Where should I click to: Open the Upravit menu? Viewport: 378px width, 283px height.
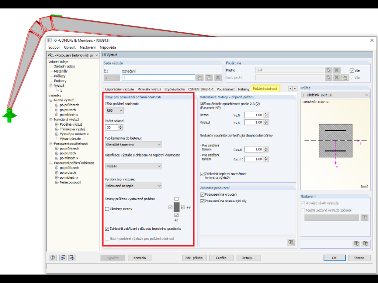pos(70,47)
